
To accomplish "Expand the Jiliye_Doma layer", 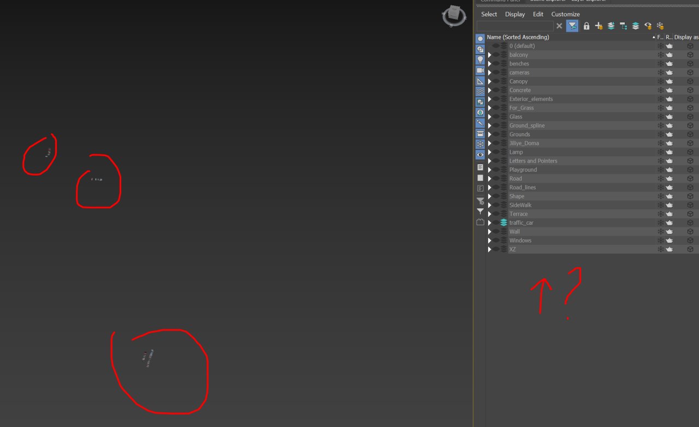I will coord(489,143).
